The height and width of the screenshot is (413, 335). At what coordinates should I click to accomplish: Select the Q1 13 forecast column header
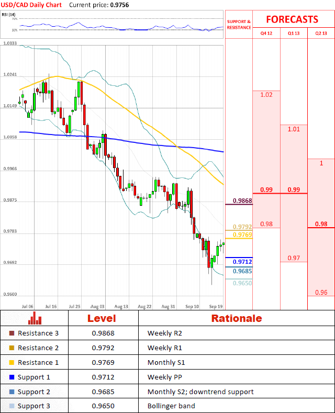[294, 34]
